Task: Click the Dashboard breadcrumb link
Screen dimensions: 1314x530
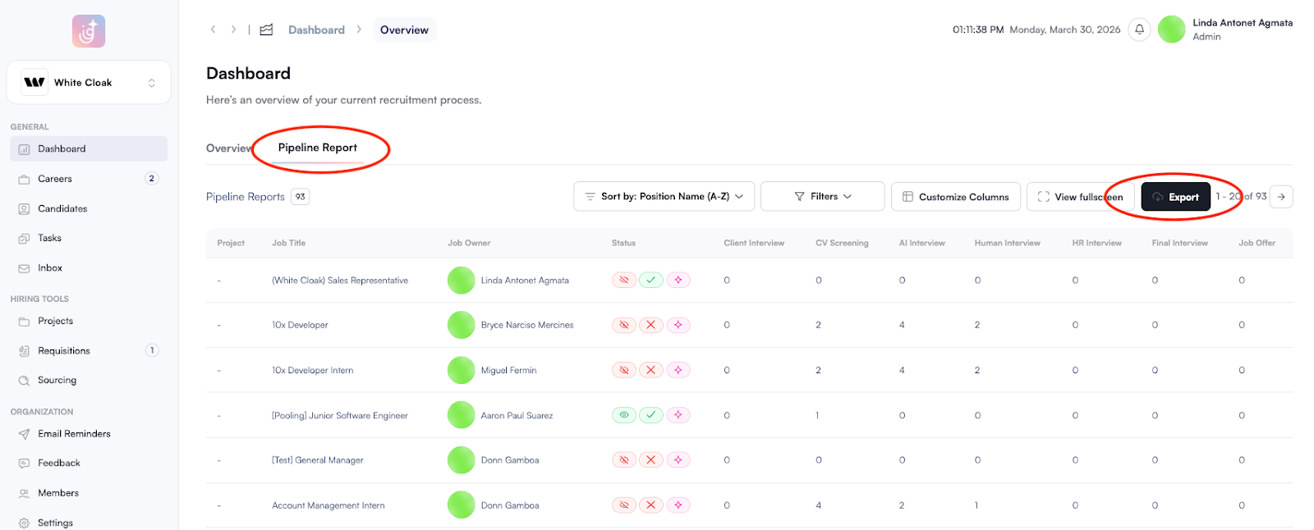Action: tap(316, 30)
